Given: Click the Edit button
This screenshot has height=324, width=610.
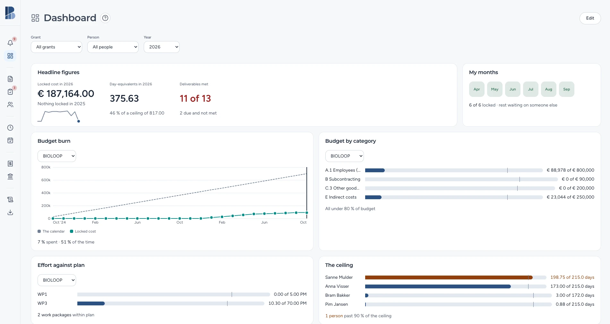Looking at the screenshot, I should 590,18.
